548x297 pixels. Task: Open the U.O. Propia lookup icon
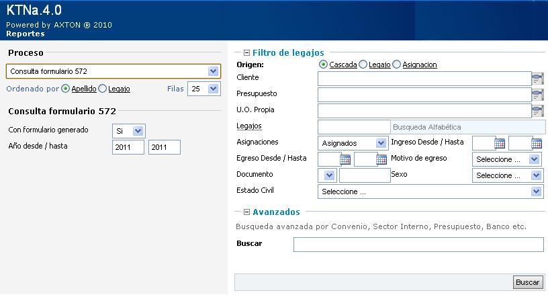point(537,111)
